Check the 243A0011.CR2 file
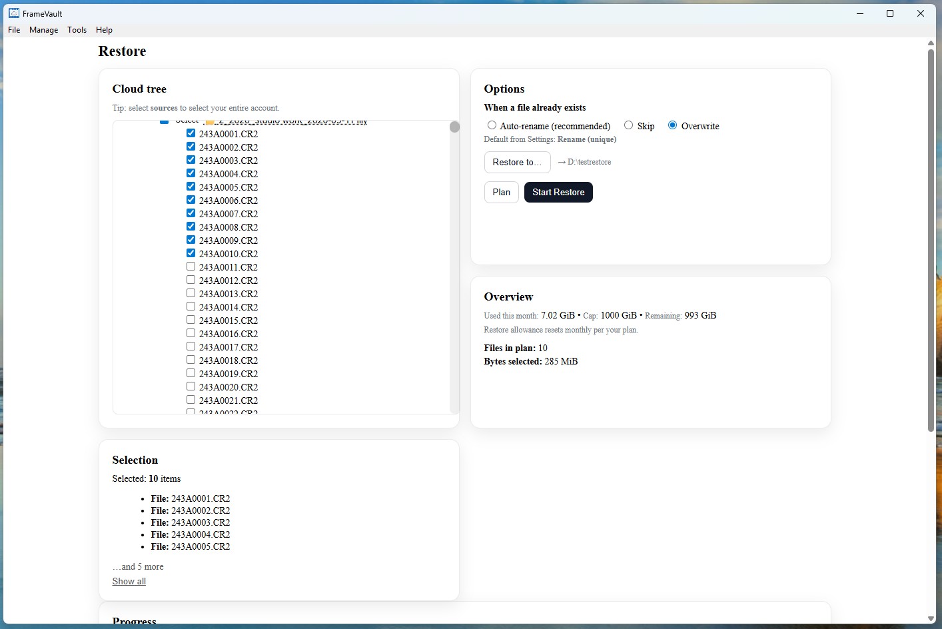The image size is (942, 629). coord(191,266)
